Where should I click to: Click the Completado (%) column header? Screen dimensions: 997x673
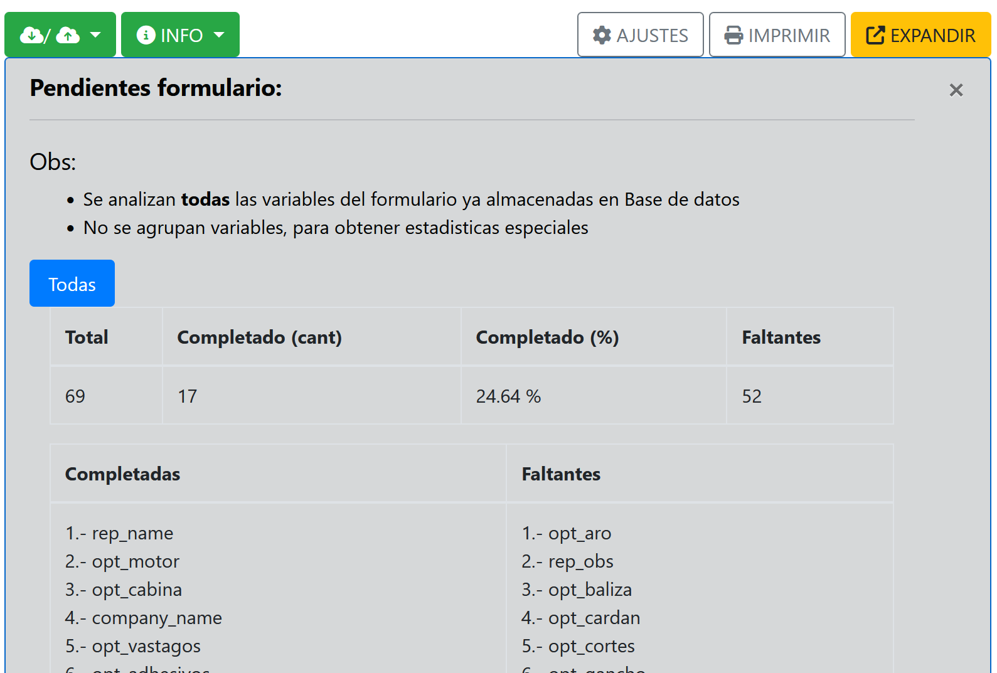[x=547, y=337]
